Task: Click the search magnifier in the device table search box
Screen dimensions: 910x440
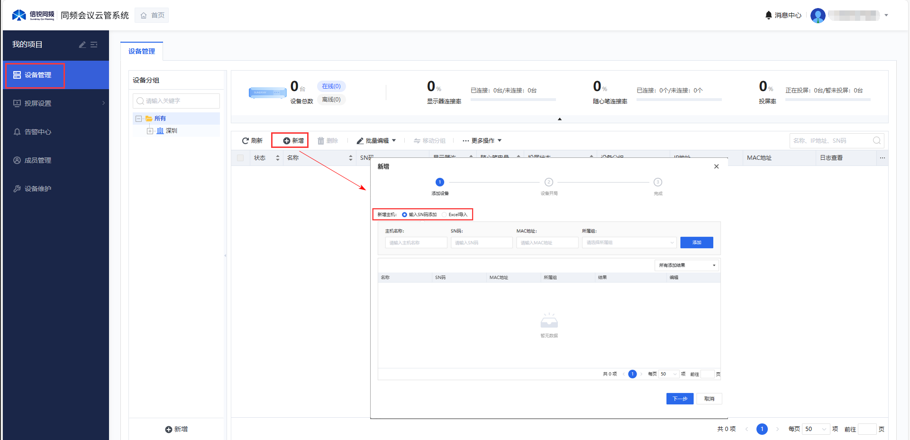Action: pyautogui.click(x=877, y=140)
